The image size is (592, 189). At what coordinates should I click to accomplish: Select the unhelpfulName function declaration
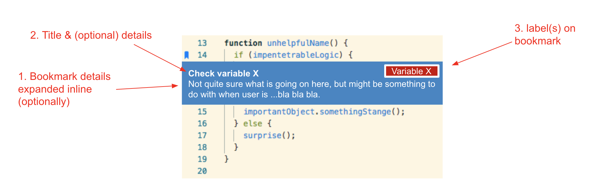pyautogui.click(x=286, y=43)
